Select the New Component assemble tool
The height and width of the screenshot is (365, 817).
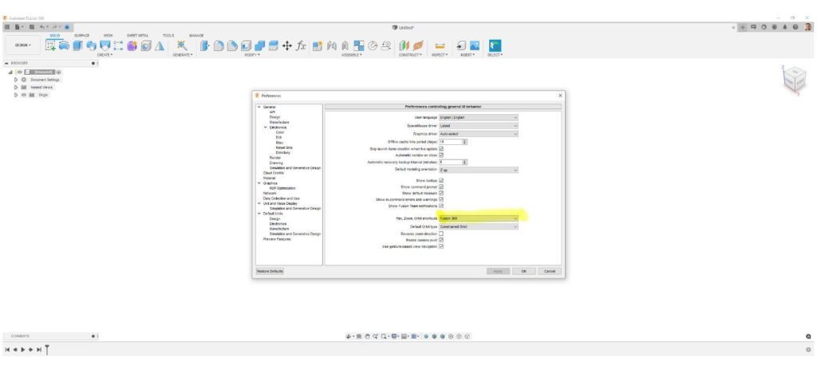[x=318, y=45]
